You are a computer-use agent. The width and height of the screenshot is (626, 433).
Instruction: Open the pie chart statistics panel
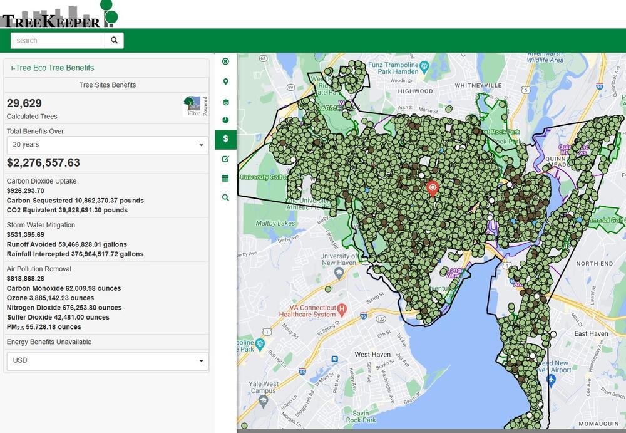[x=225, y=120]
